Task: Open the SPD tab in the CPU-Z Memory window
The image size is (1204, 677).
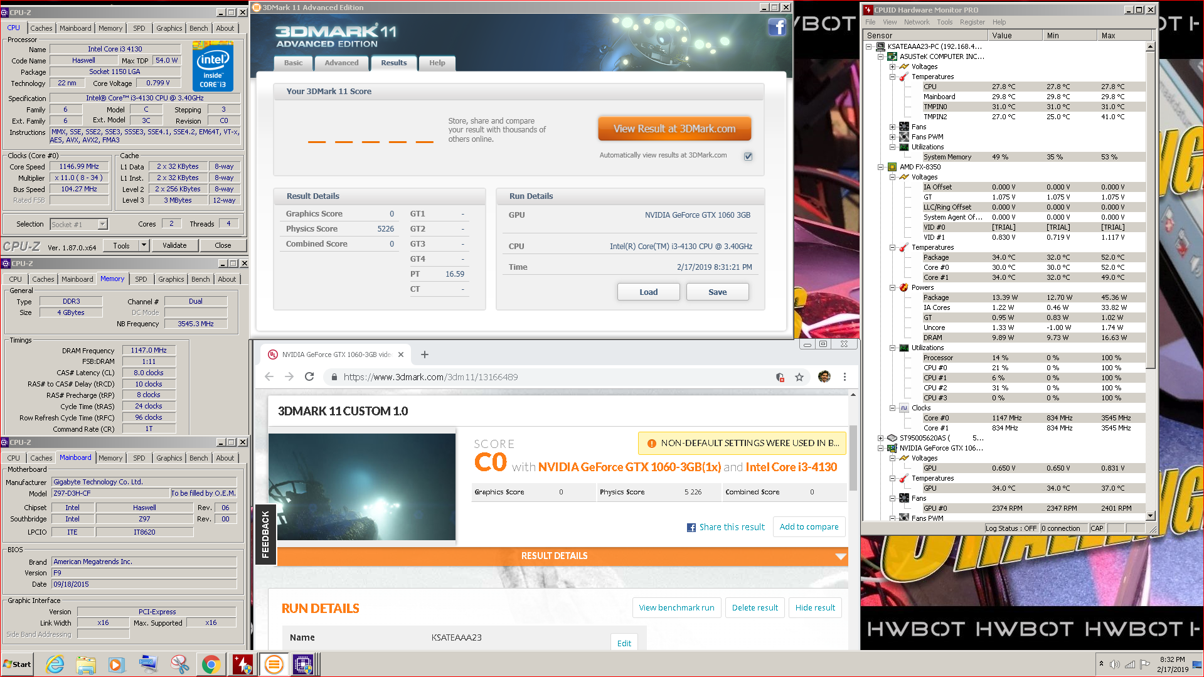Action: 141,279
